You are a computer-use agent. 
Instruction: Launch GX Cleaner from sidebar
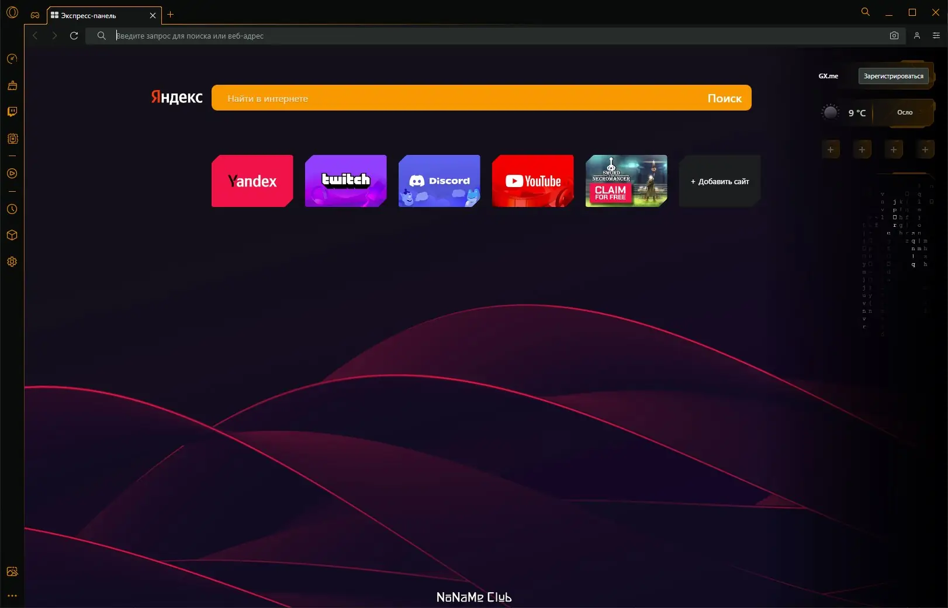(12, 85)
